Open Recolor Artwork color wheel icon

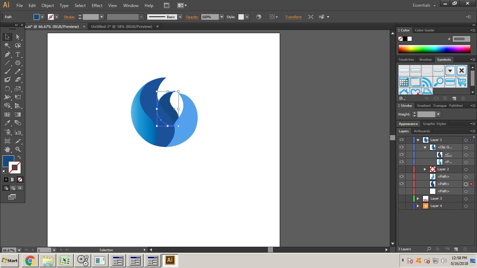259,17
